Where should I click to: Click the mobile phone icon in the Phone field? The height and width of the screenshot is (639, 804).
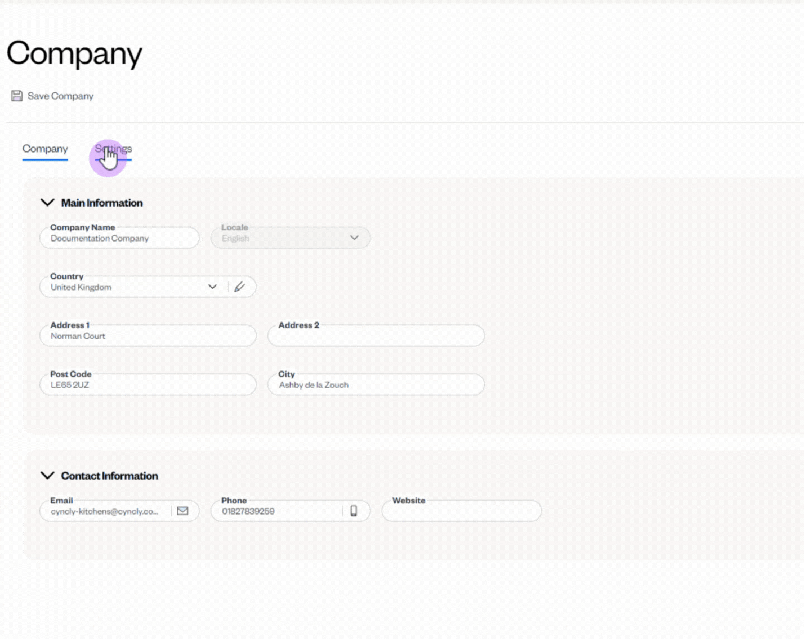tap(355, 511)
